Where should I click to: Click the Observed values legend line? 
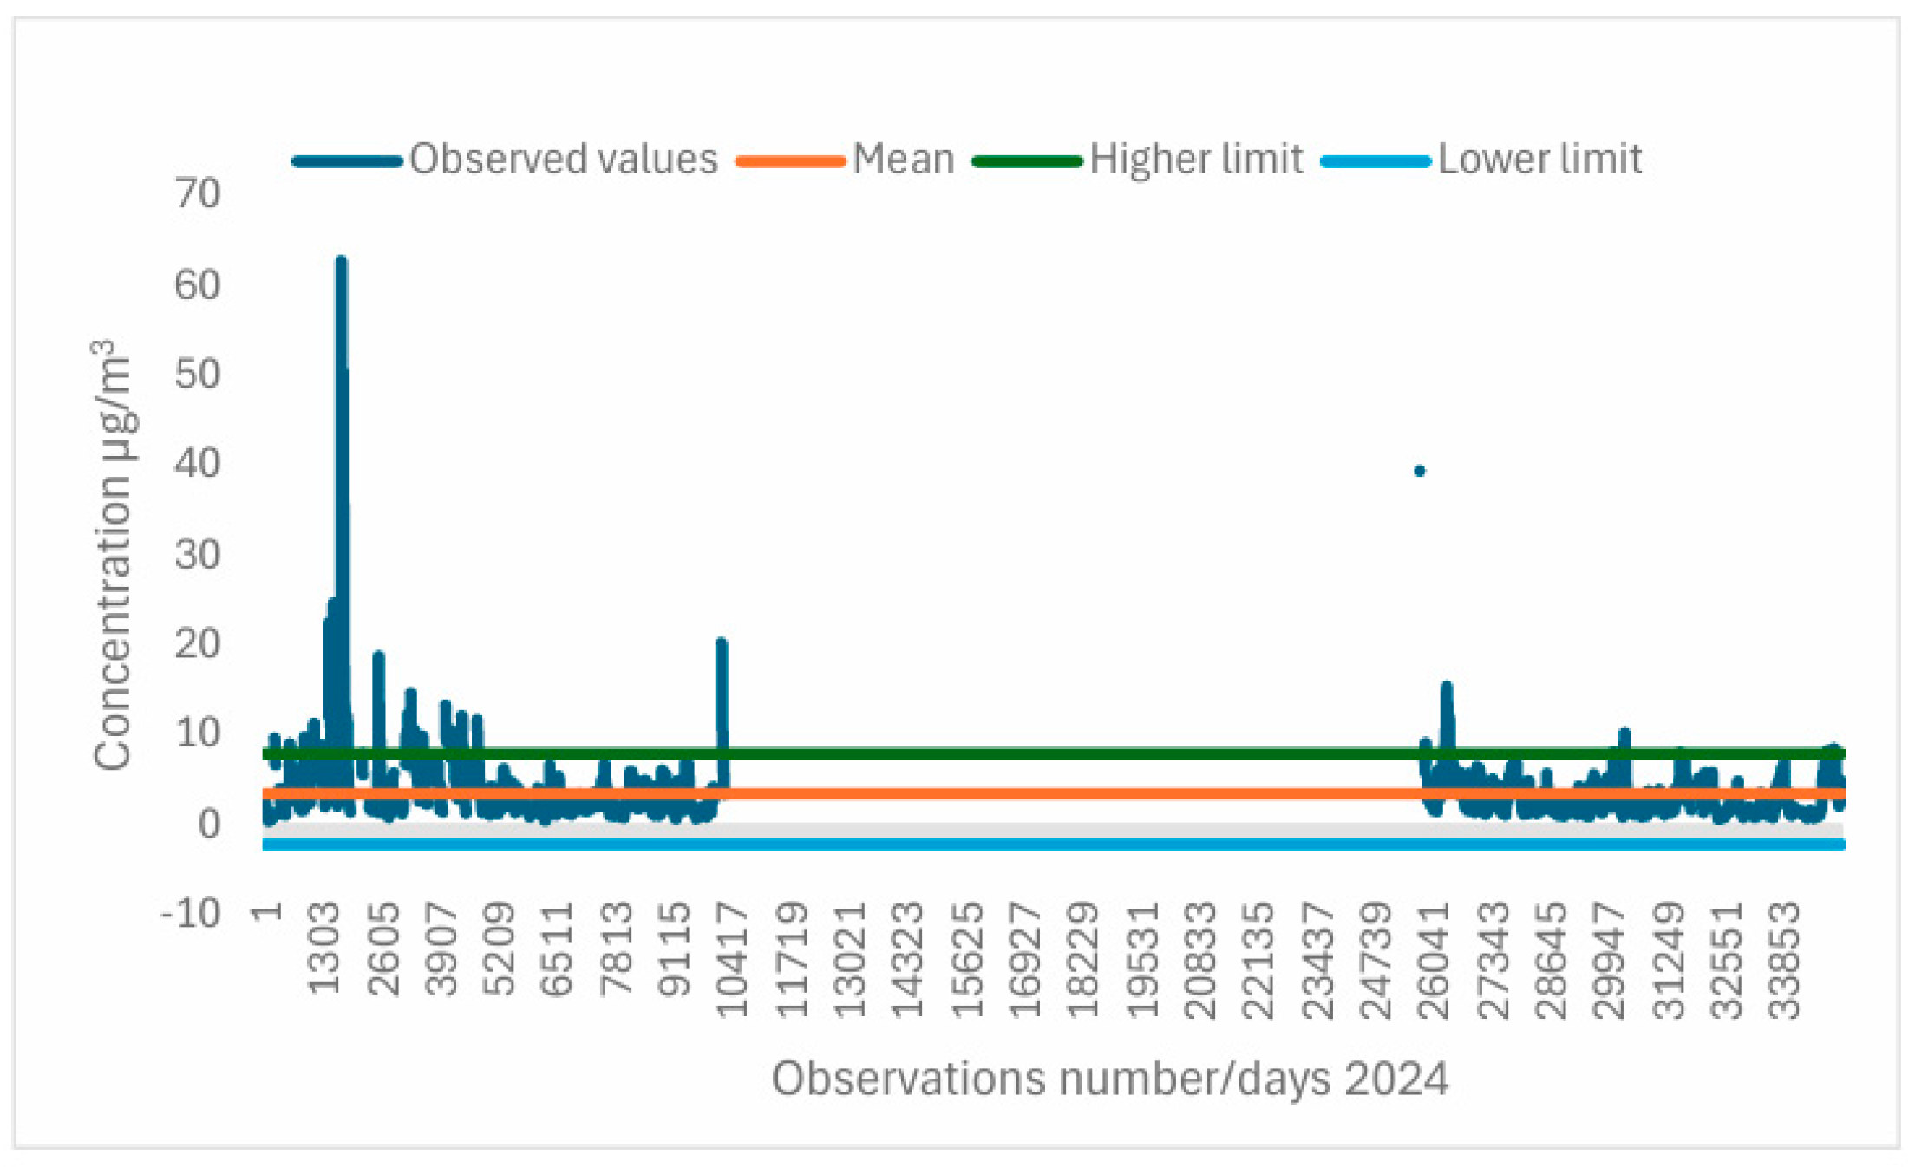(x=347, y=161)
